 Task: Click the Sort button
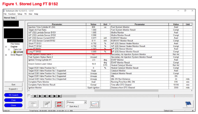13,85
